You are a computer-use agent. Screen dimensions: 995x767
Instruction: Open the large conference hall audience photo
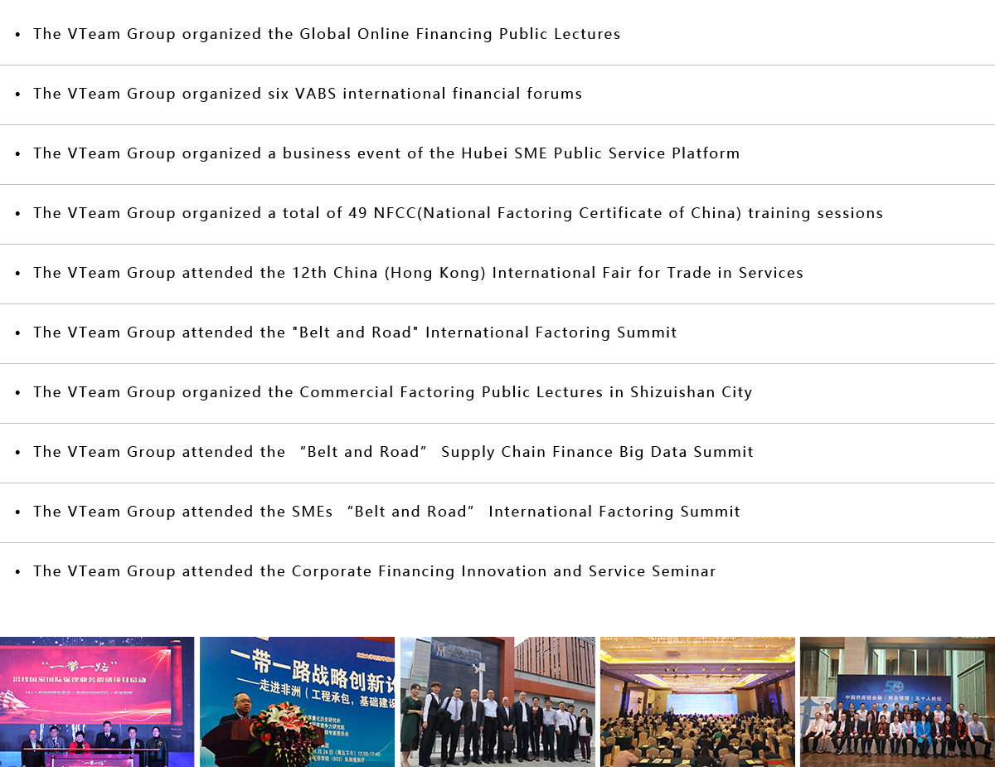(697, 701)
